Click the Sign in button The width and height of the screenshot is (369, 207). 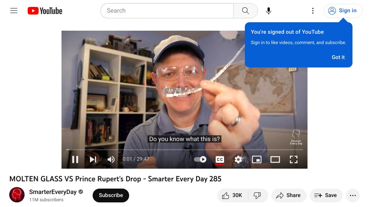point(342,11)
